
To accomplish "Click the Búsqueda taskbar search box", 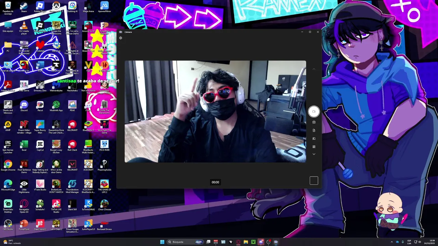I will (x=185, y=242).
